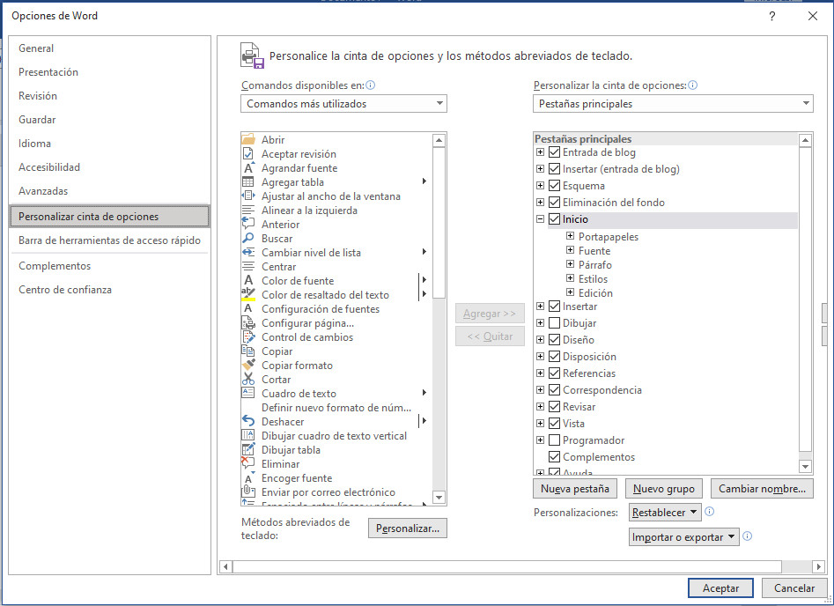Screen dimensions: 834x606
Task: Select the Centrar alignment icon
Action: click(248, 267)
